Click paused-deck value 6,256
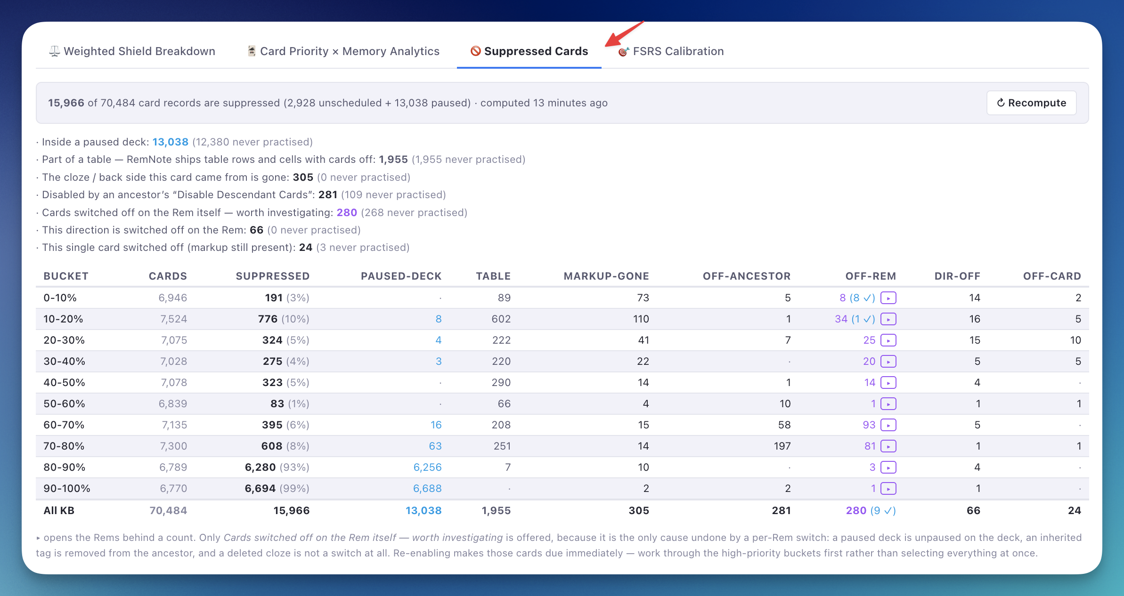This screenshot has width=1124, height=596. [x=427, y=467]
